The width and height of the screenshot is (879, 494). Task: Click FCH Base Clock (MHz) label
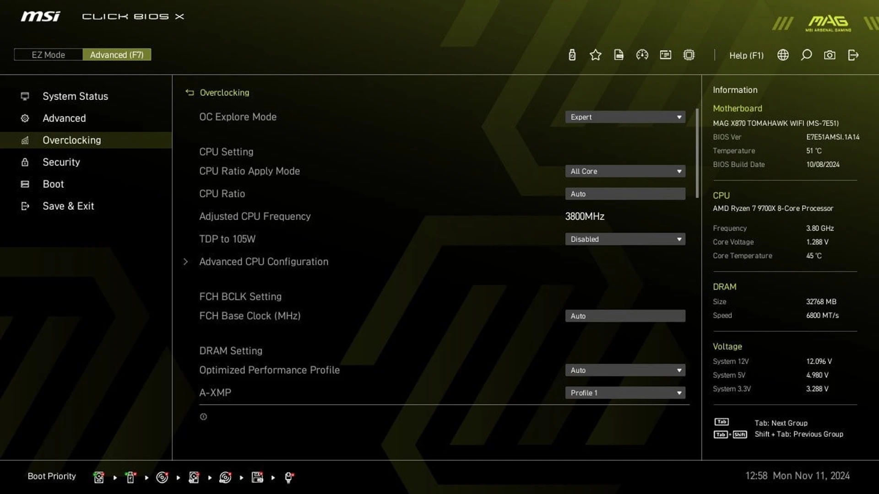[x=250, y=316]
